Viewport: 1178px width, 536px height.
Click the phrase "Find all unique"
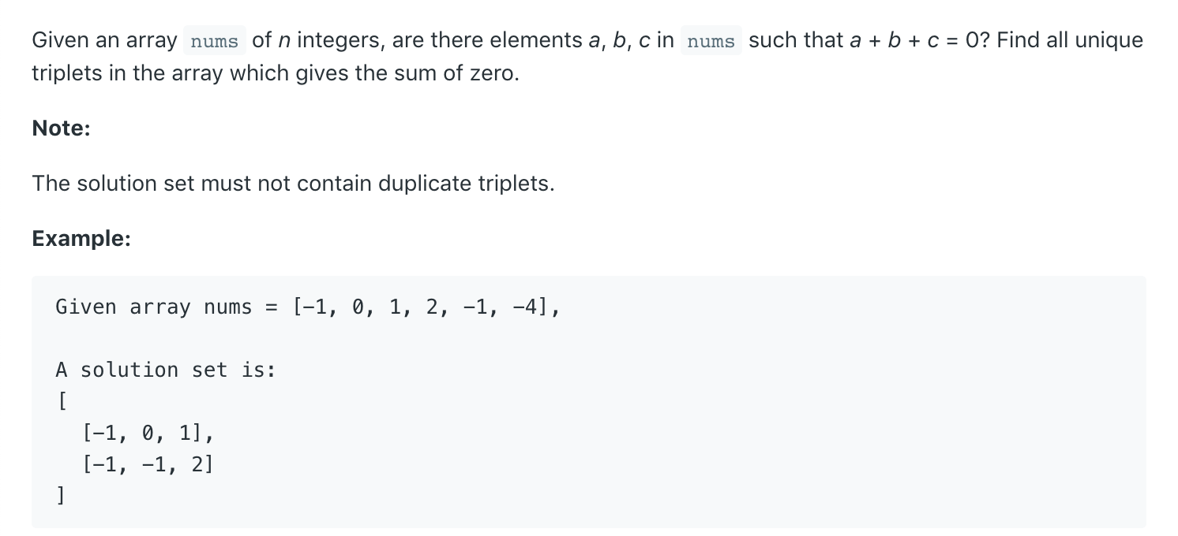point(1070,40)
